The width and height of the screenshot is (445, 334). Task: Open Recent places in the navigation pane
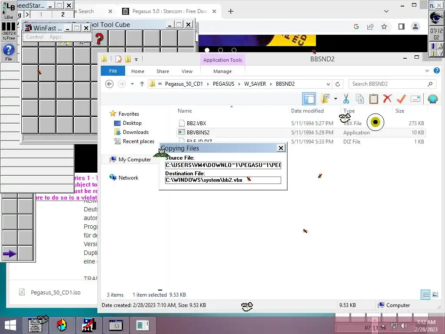click(x=139, y=141)
